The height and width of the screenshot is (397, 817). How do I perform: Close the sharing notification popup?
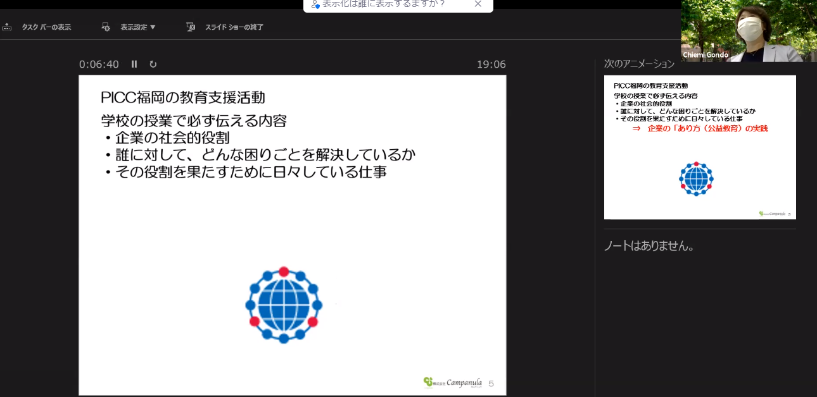[478, 4]
